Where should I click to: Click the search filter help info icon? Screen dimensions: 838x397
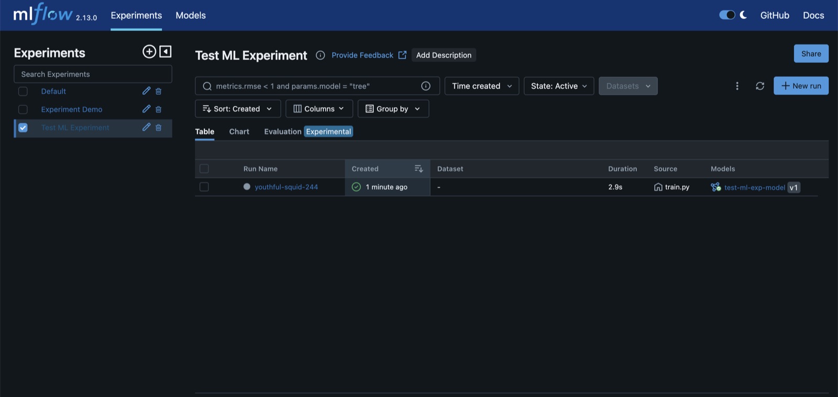[x=426, y=86]
